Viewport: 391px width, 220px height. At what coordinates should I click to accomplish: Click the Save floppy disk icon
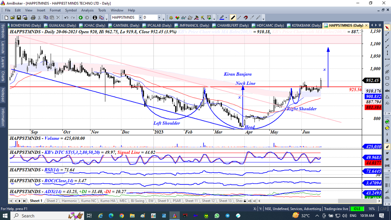coord(19,17)
